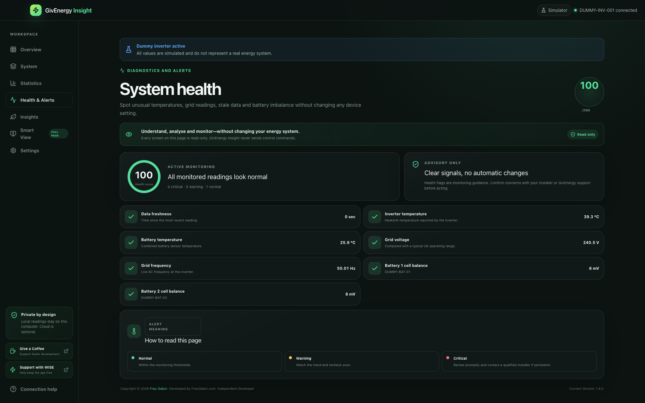This screenshot has width=645, height=403.
Task: Click the Insights leaf icon
Action: coord(13,117)
